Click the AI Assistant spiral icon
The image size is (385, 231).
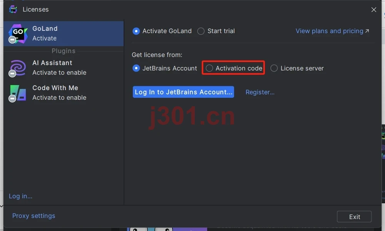click(x=18, y=68)
